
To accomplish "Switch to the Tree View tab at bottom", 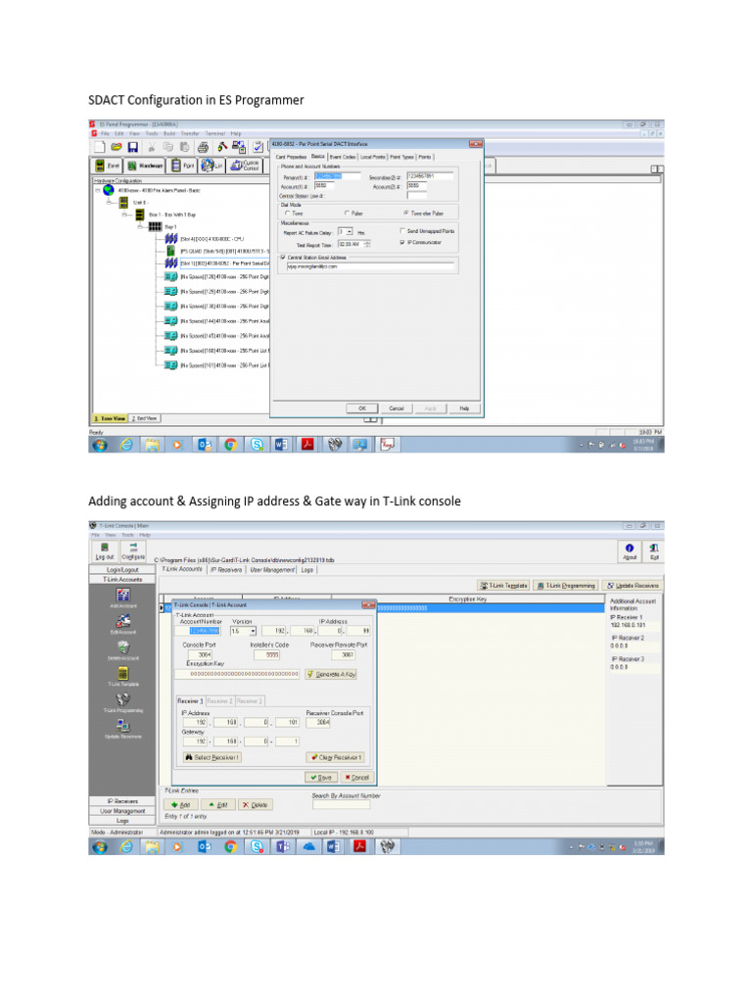I will [x=110, y=418].
